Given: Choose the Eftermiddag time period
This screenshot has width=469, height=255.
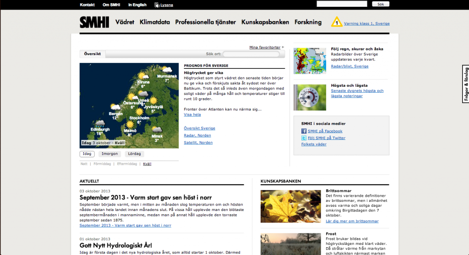Looking at the screenshot, I should point(127,164).
